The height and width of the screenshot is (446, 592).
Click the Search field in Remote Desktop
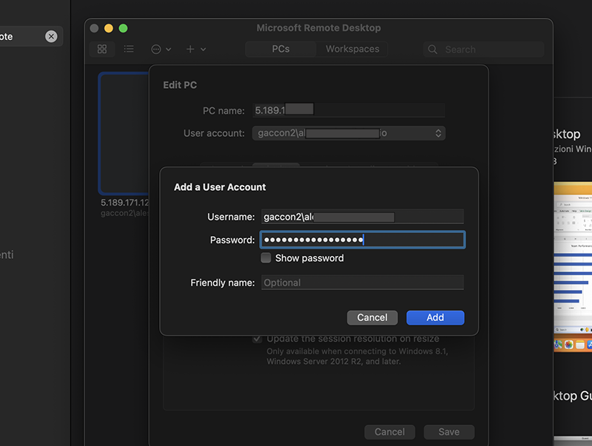coord(484,50)
